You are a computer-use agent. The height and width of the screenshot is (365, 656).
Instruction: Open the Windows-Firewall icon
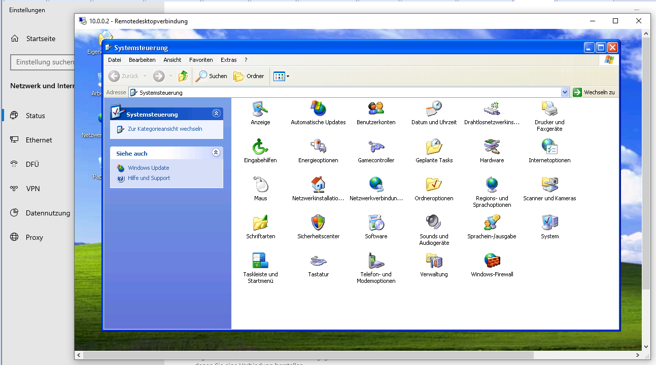[x=492, y=261]
